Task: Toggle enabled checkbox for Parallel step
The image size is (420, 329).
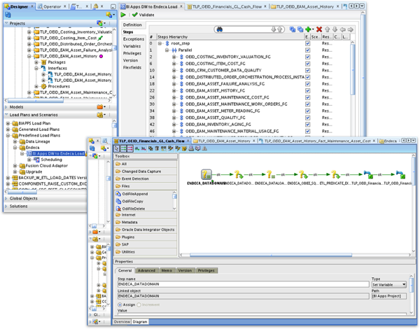Action: click(x=307, y=50)
